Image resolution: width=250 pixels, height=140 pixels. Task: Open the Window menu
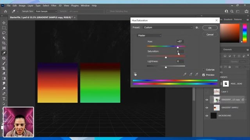85,5
